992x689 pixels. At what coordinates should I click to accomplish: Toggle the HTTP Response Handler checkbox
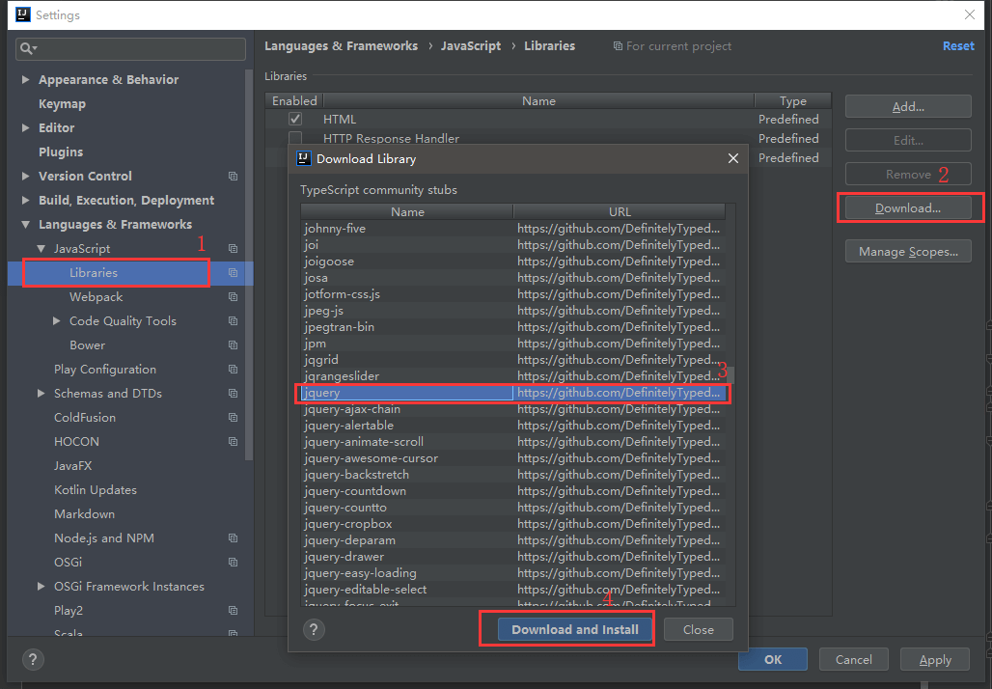pos(295,138)
